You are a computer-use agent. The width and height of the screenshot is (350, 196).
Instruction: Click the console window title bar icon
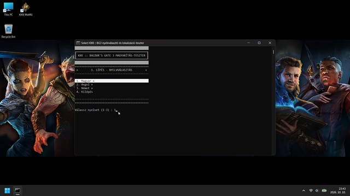coord(78,43)
